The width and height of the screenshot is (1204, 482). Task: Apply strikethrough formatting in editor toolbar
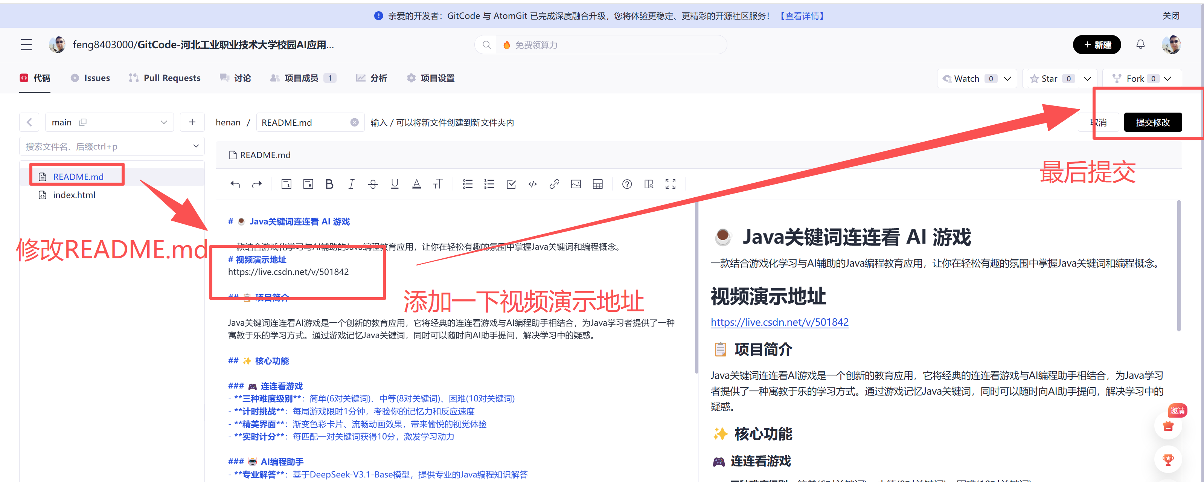[x=372, y=184]
